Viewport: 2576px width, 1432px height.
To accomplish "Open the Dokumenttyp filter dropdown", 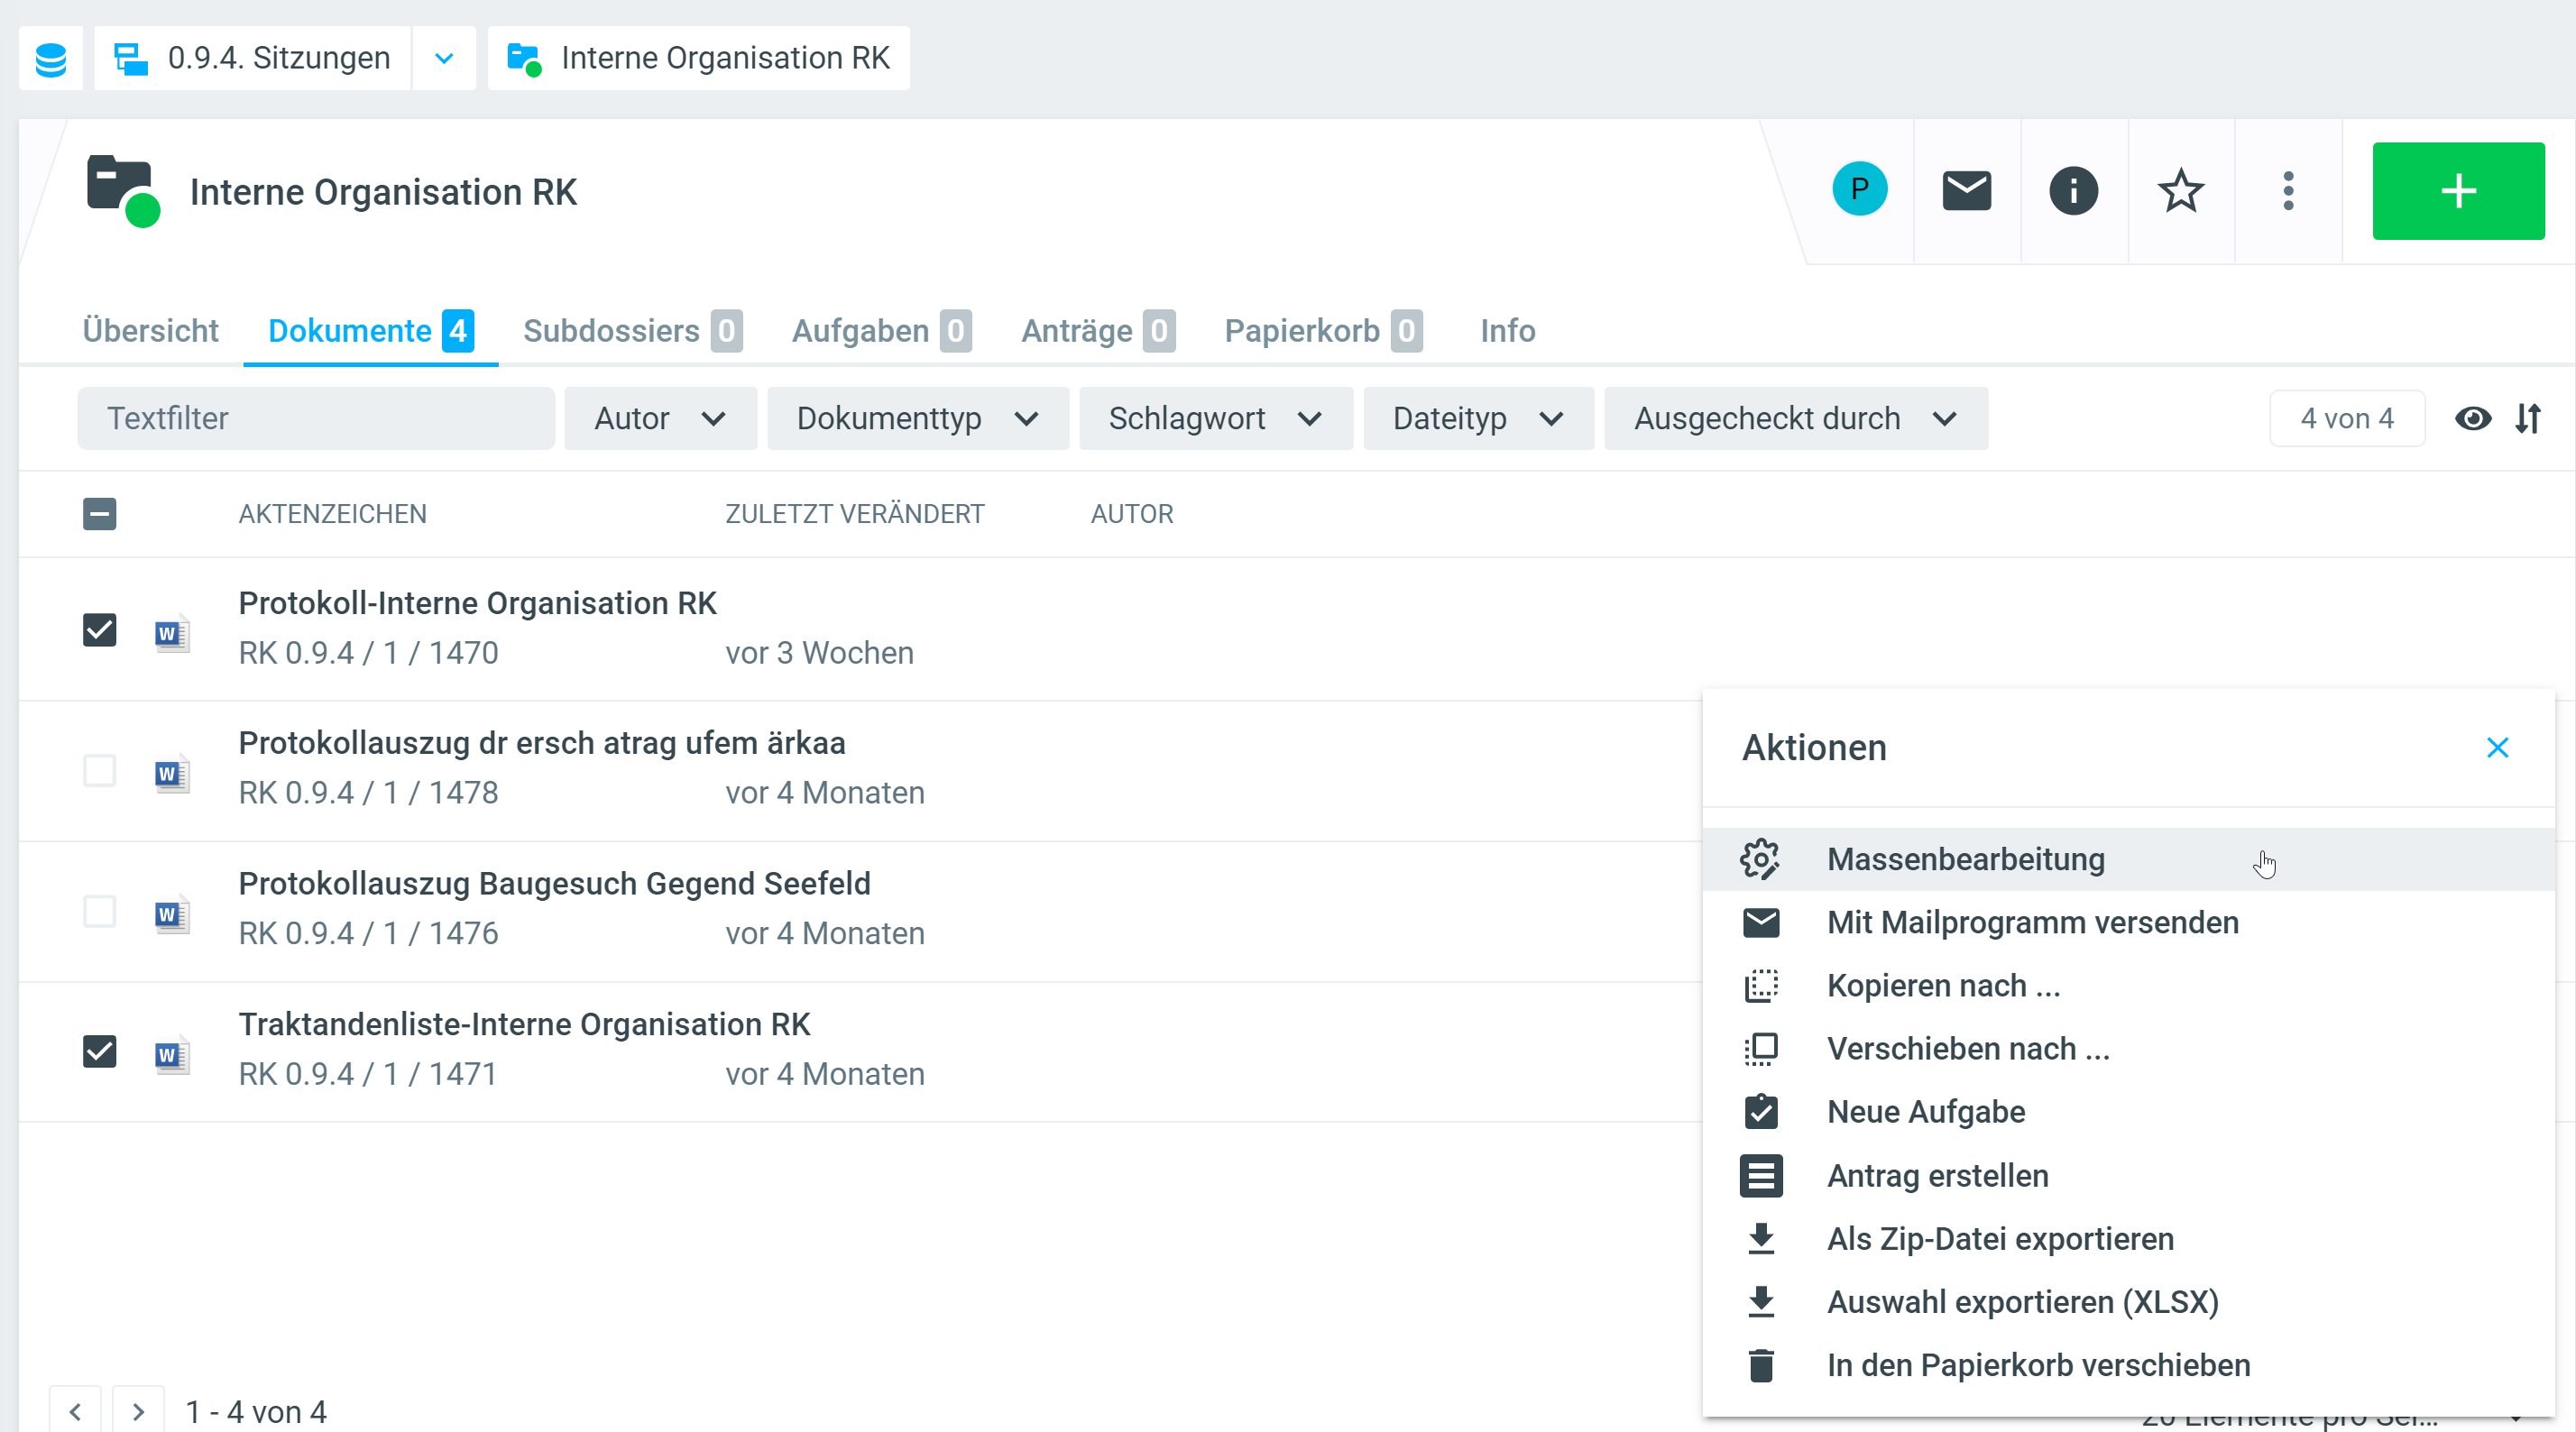I will [x=916, y=418].
